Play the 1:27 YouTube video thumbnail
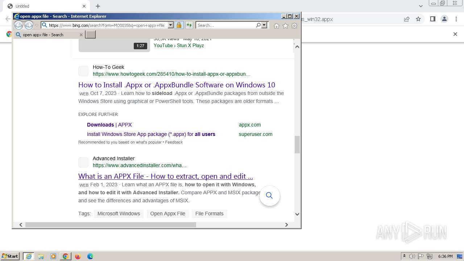Image resolution: width=464 pixels, height=261 pixels. pyautogui.click(x=114, y=45)
